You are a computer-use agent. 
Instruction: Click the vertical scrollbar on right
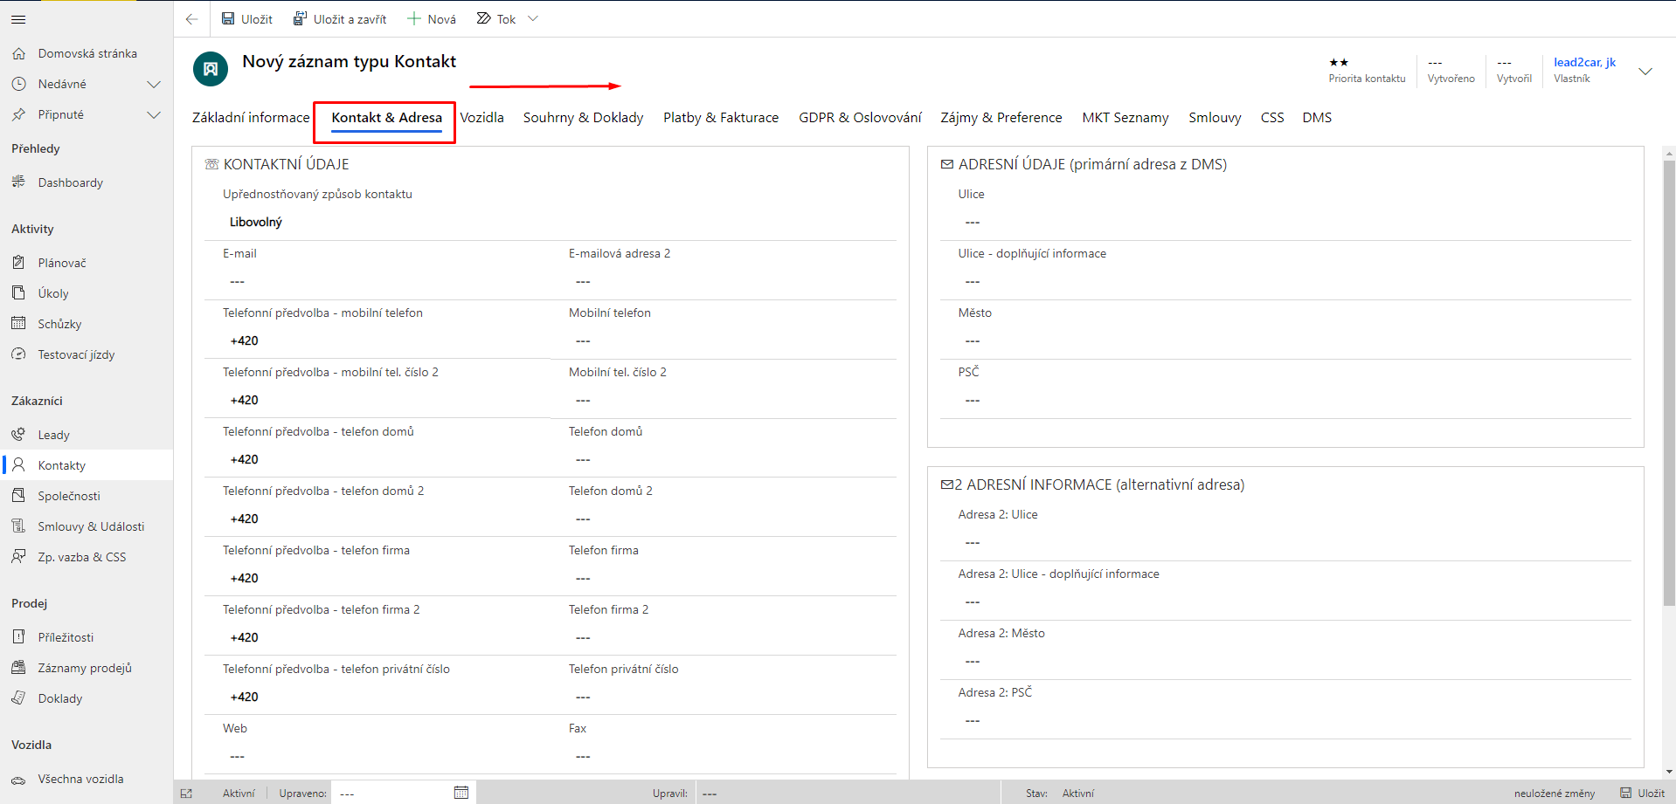pos(1669,384)
